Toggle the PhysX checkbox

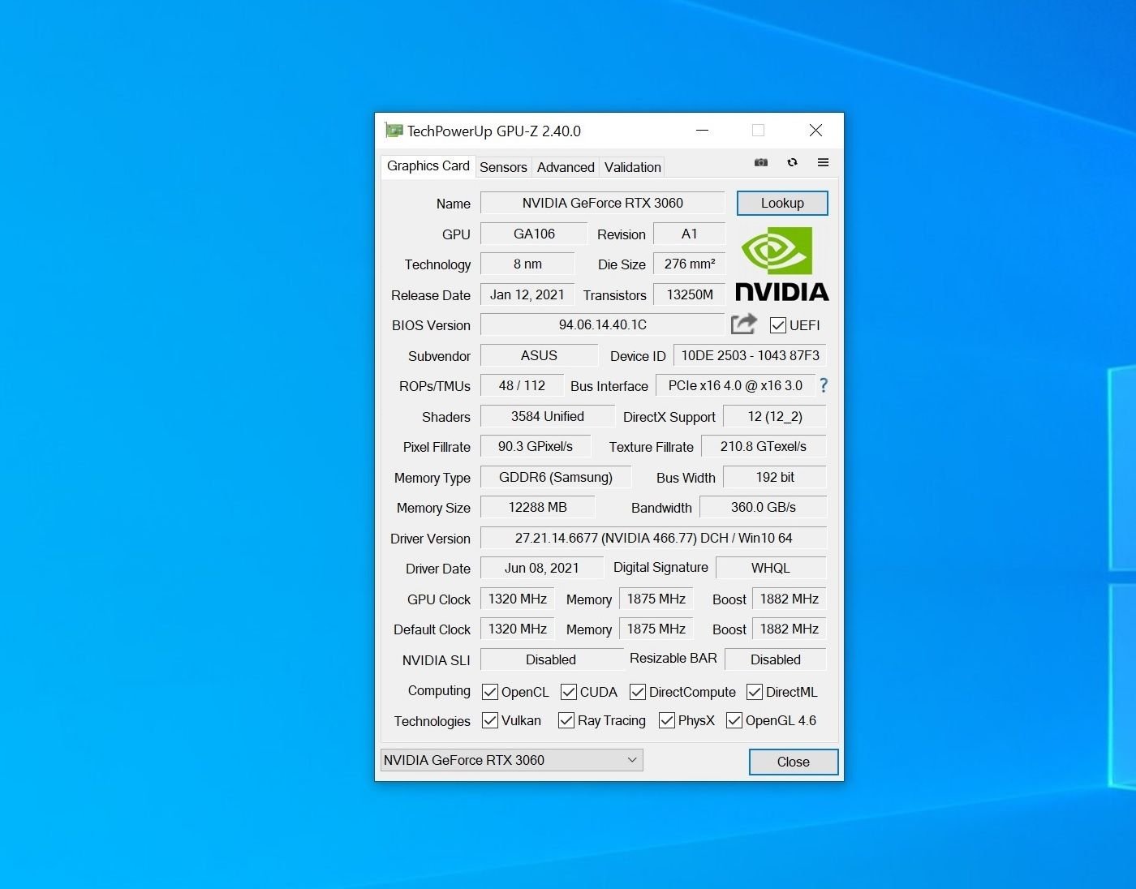click(x=667, y=720)
